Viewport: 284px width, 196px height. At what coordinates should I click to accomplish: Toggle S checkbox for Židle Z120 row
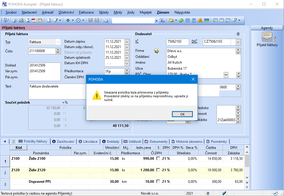158,170
